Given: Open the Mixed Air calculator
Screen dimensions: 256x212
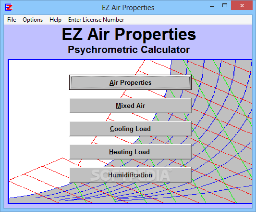Looking at the screenshot, I should pyautogui.click(x=130, y=106).
